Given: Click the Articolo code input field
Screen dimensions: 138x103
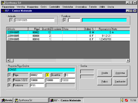Looking at the screenshot, I should point(35,20).
